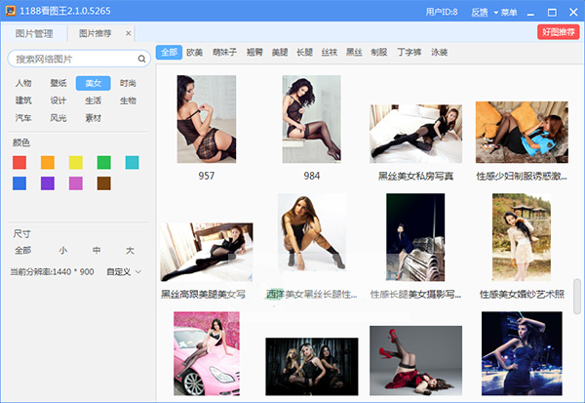Choose the 设计 category
Image resolution: width=585 pixels, height=403 pixels.
coord(58,101)
